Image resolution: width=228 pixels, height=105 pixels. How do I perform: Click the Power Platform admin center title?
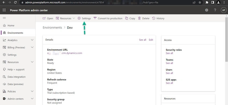pos(29,10)
